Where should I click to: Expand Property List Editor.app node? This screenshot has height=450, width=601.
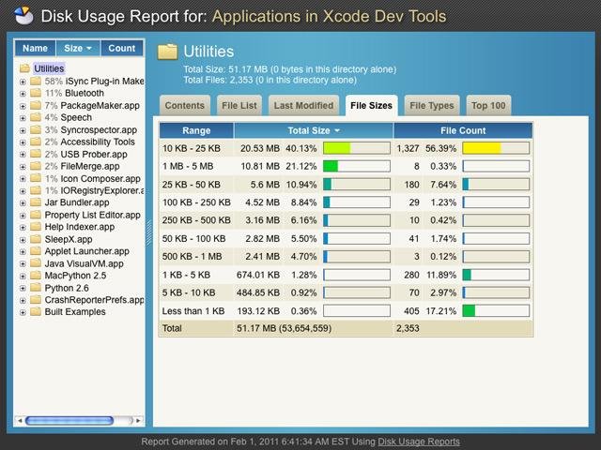(x=23, y=216)
